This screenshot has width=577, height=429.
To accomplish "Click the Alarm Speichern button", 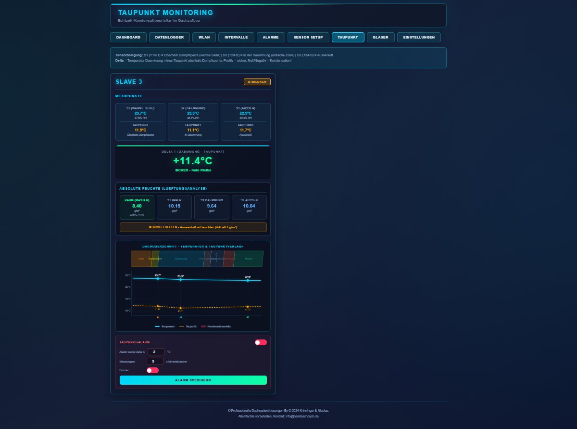I will [x=193, y=380].
